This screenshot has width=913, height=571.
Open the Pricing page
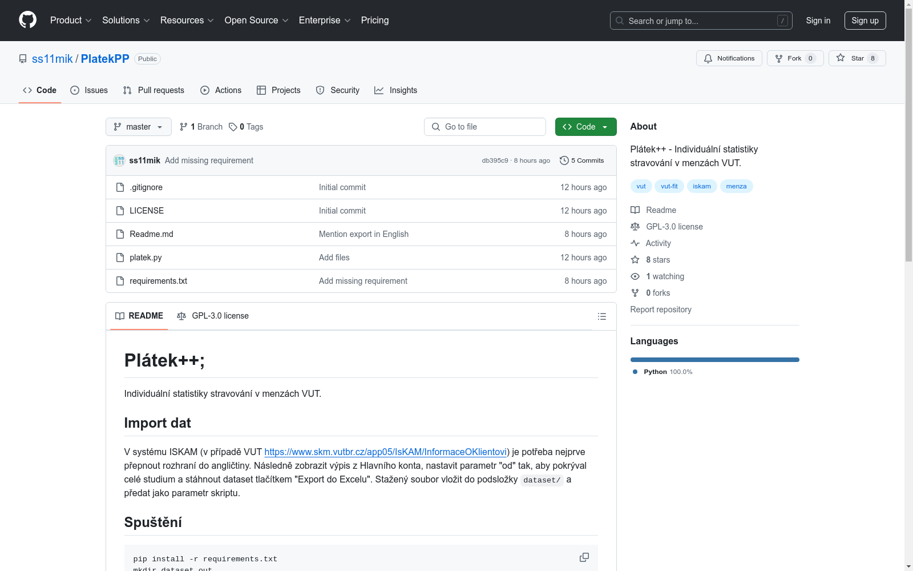375,20
